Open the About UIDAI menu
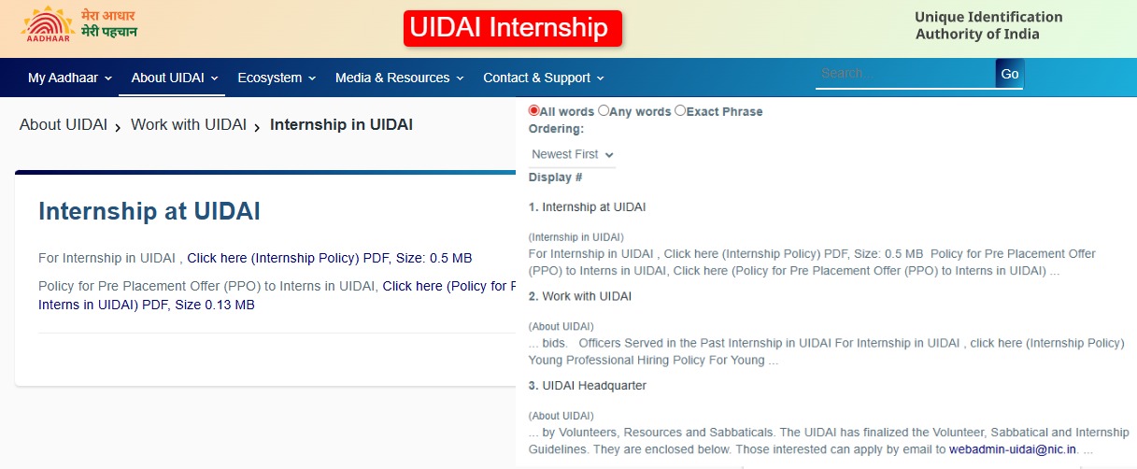The image size is (1137, 469). coord(175,78)
